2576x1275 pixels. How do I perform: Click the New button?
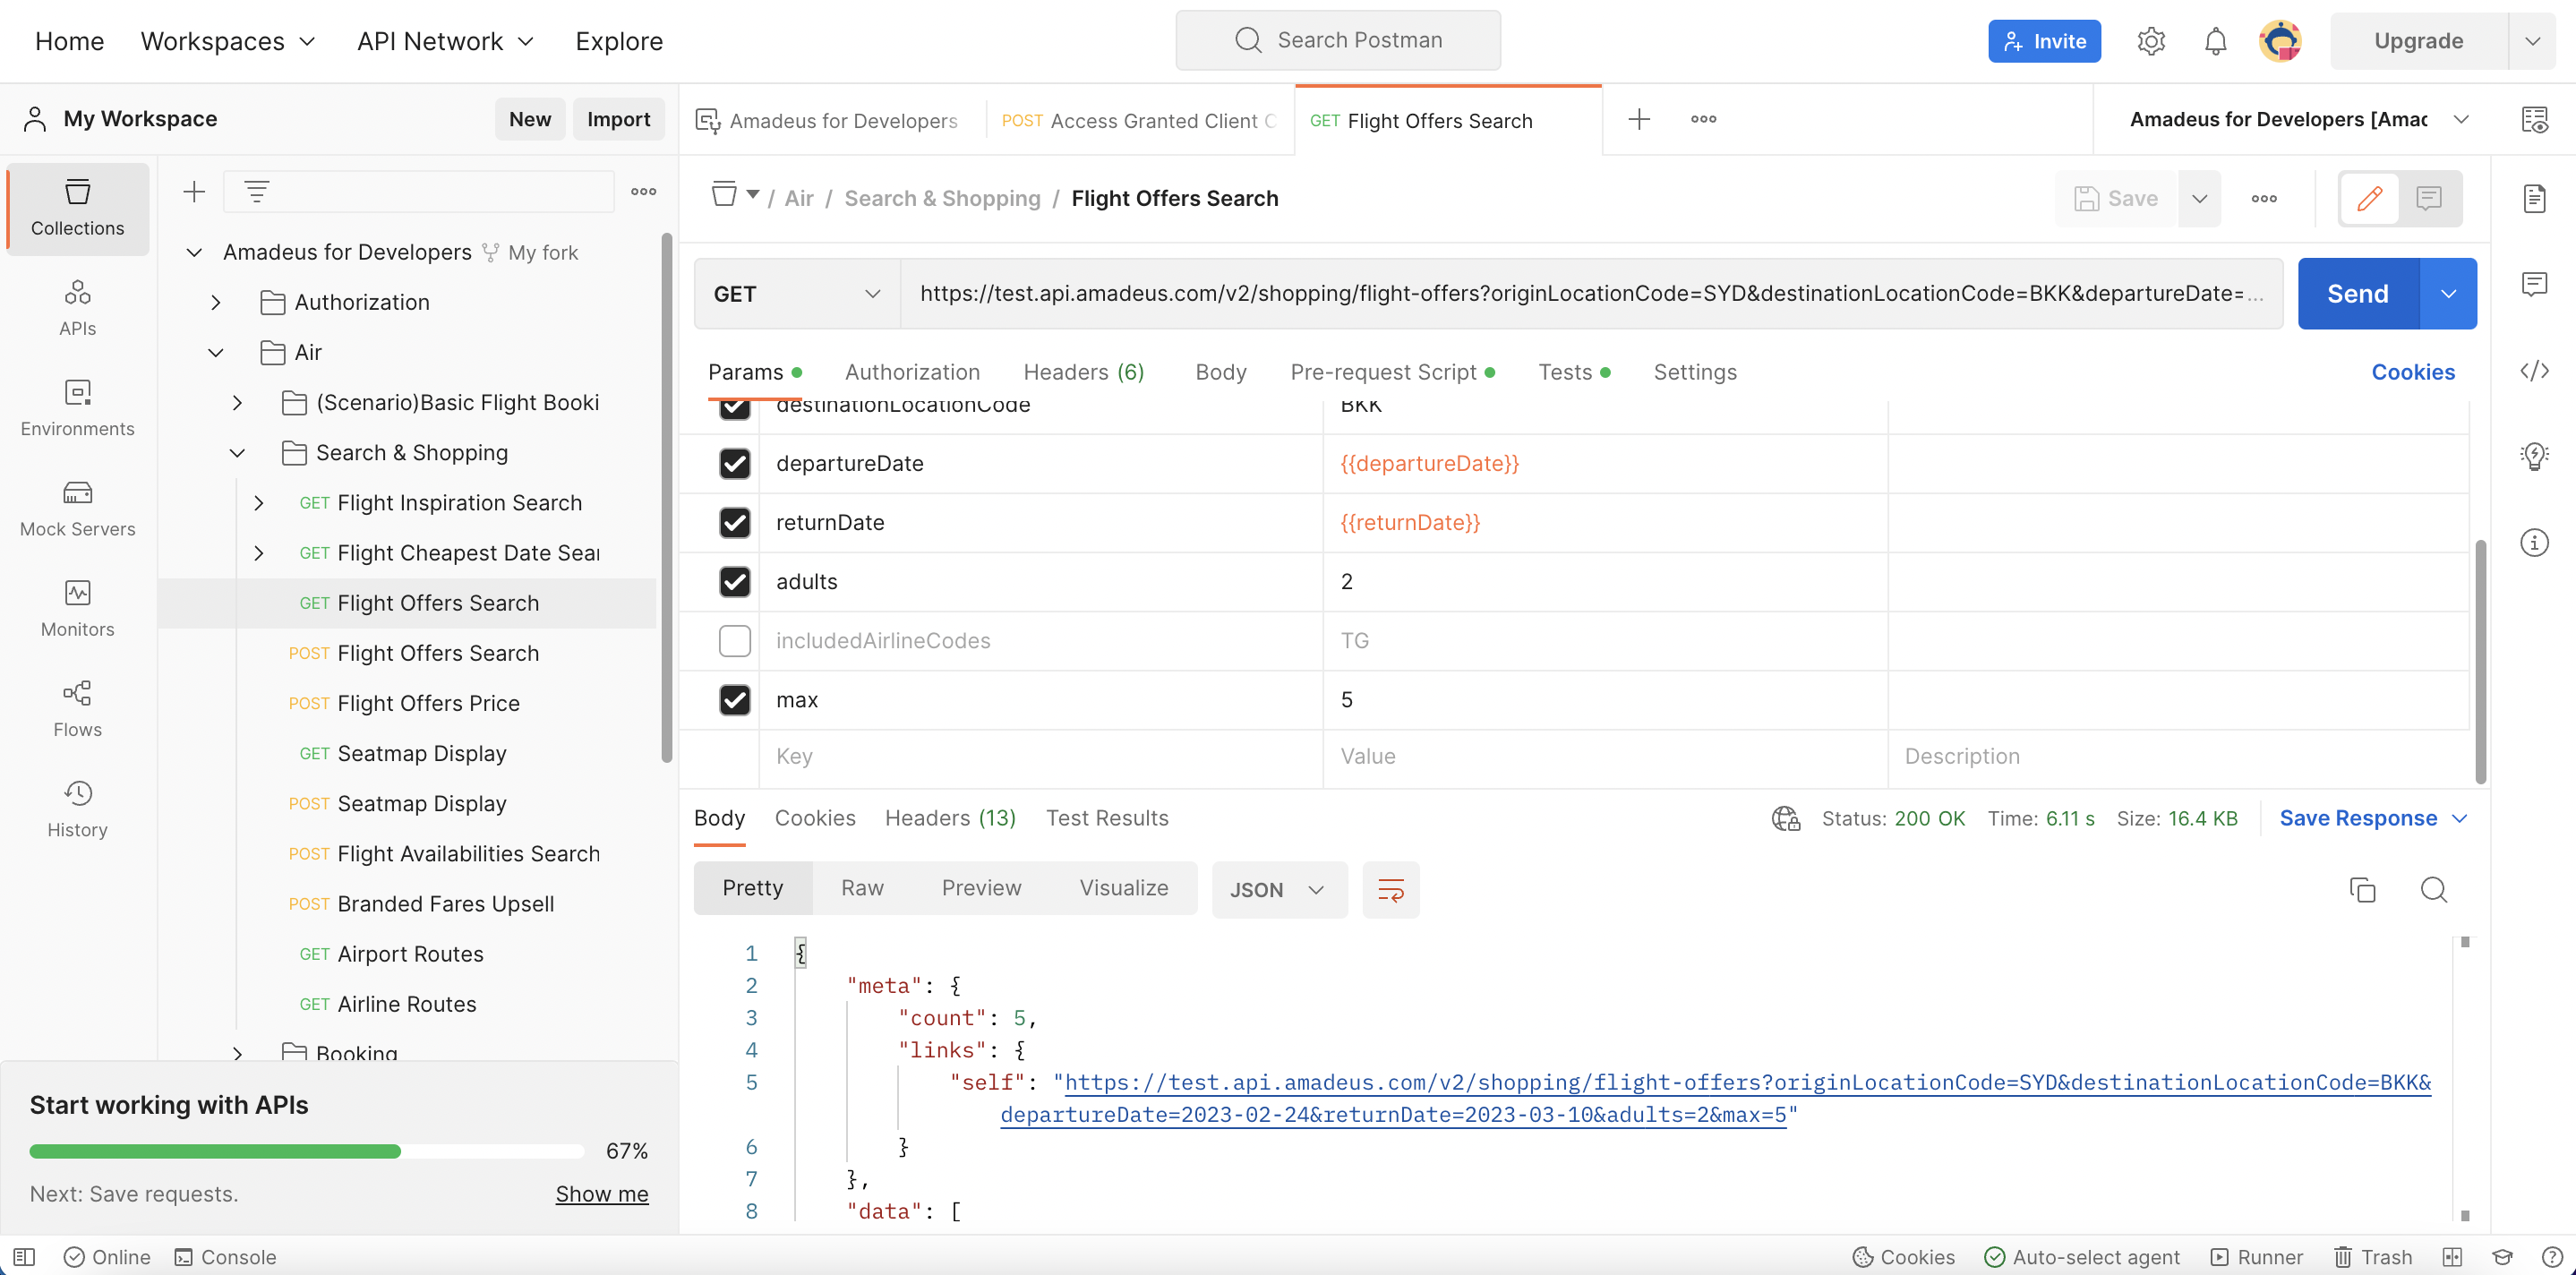point(530,119)
